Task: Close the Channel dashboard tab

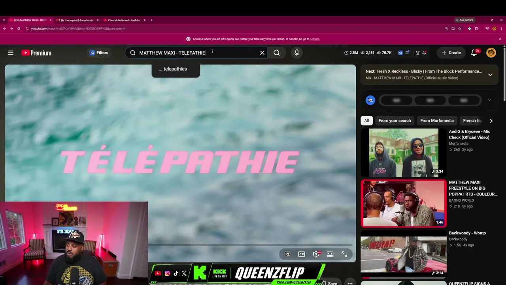Action: coord(145,20)
